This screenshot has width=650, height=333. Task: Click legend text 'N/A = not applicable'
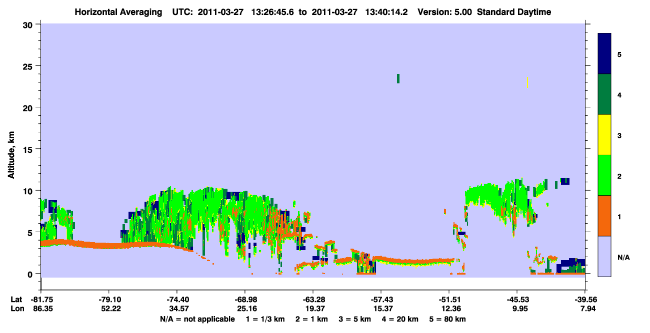coord(197,319)
